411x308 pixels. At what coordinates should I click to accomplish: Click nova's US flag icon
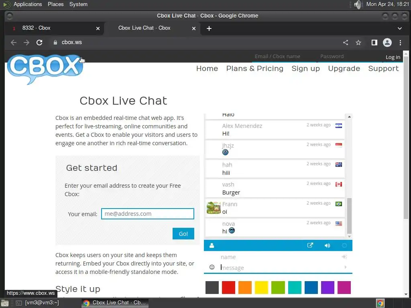[339, 223]
